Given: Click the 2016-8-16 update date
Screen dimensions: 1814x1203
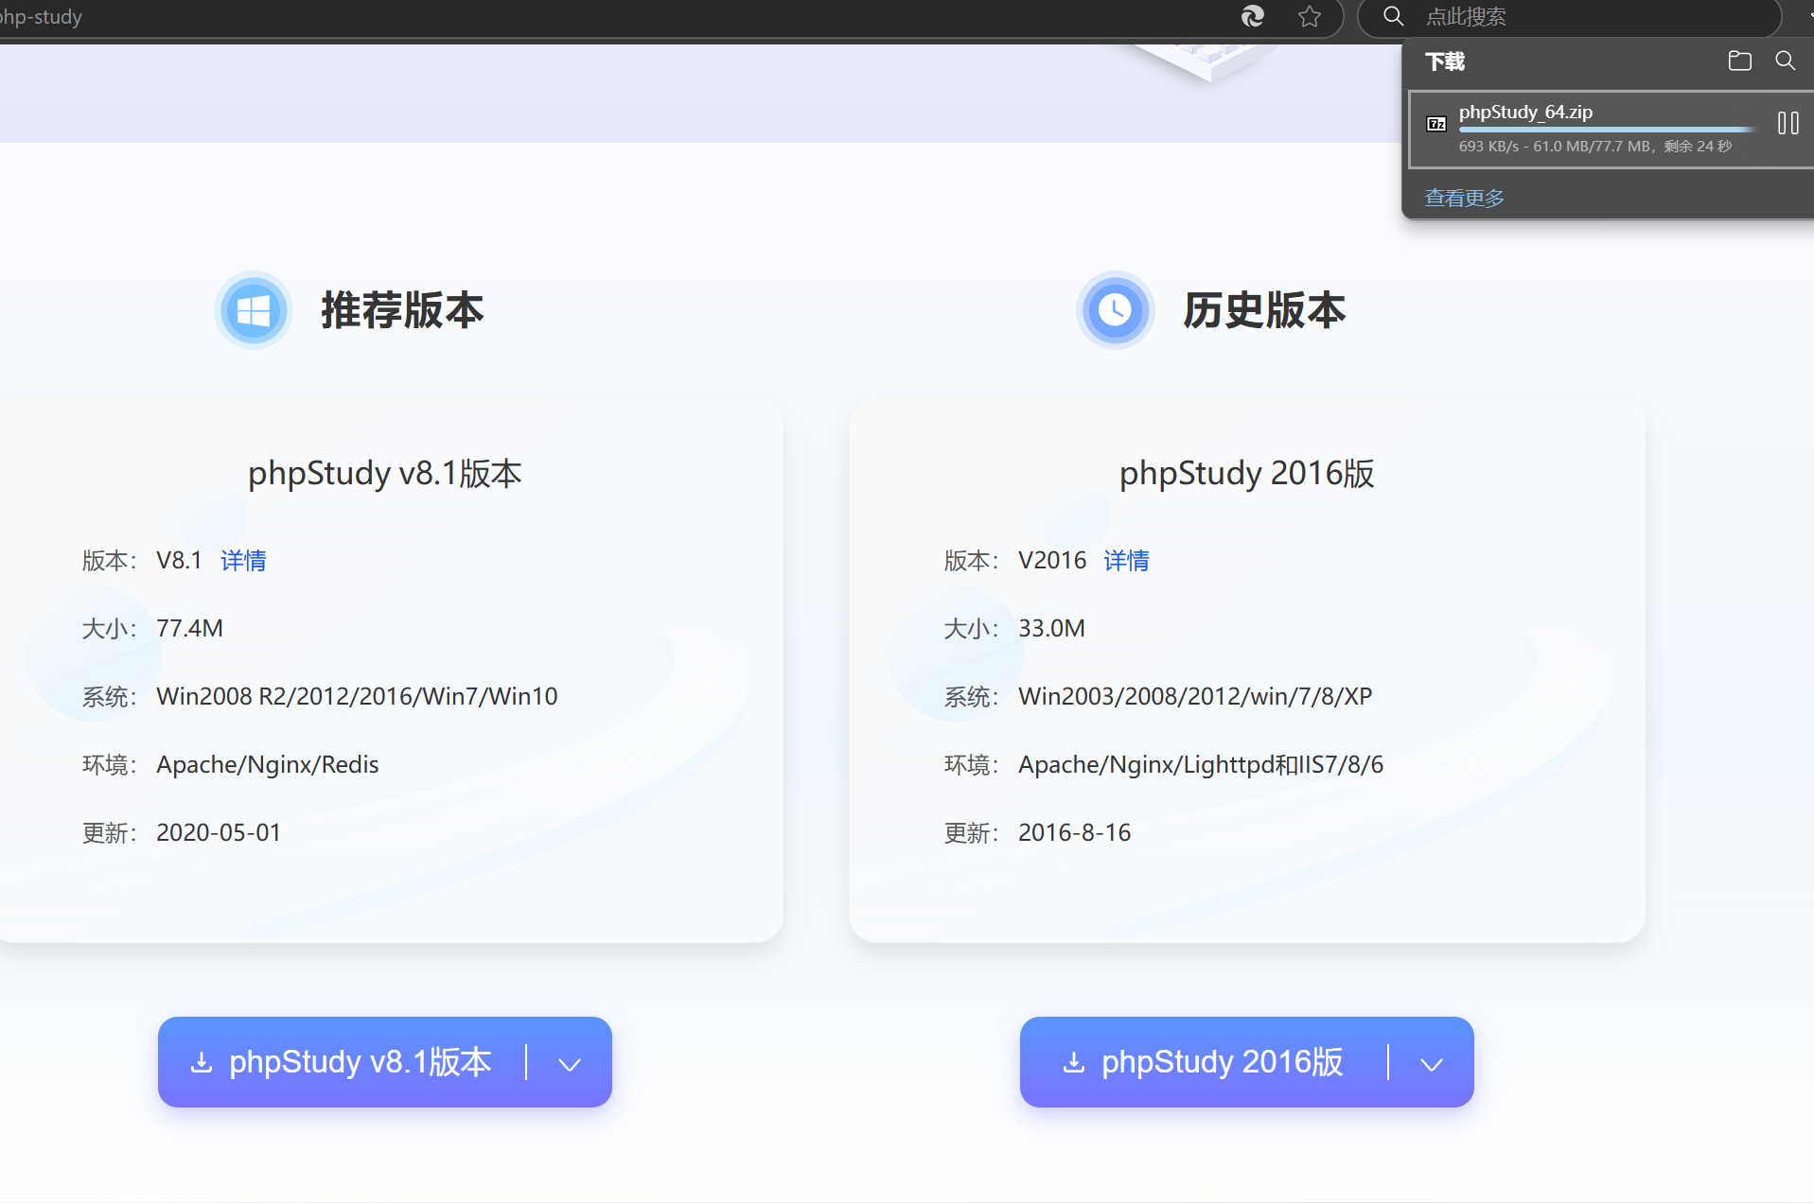Looking at the screenshot, I should point(1074,832).
